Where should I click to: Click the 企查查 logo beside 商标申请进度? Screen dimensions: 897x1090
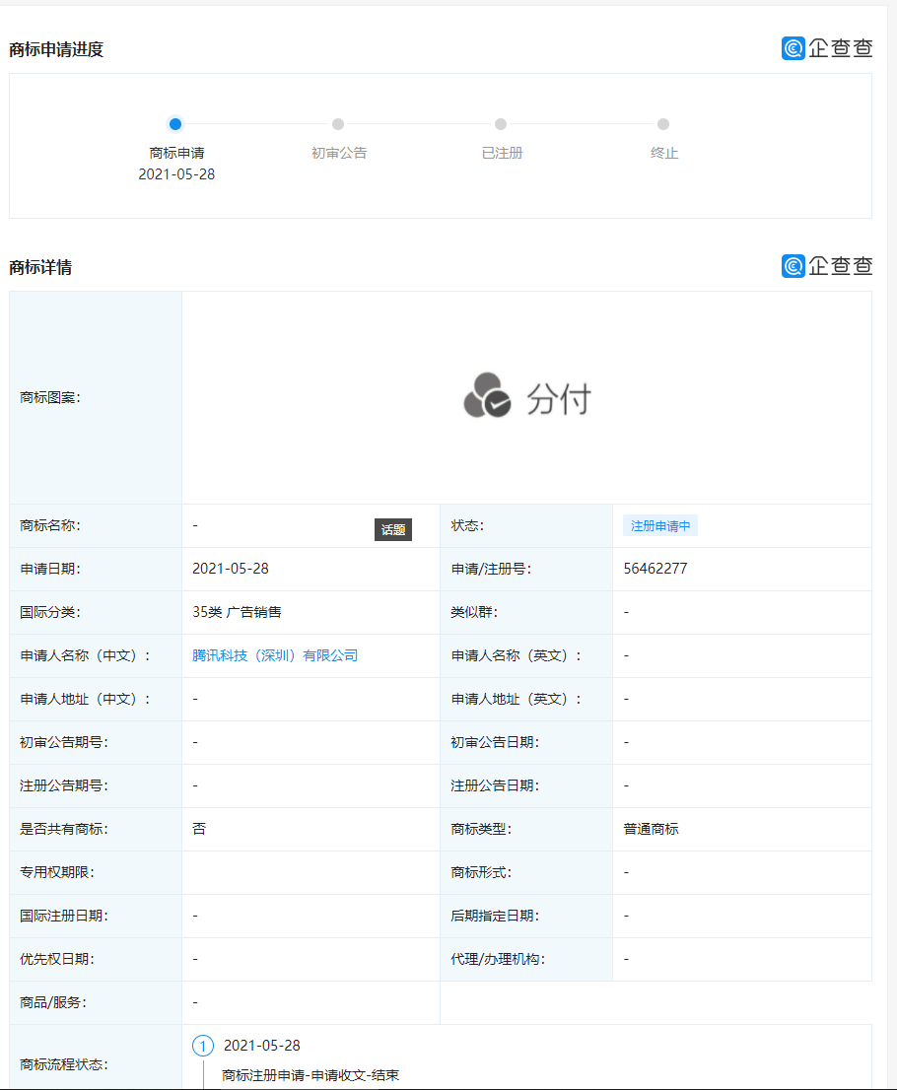tap(827, 47)
